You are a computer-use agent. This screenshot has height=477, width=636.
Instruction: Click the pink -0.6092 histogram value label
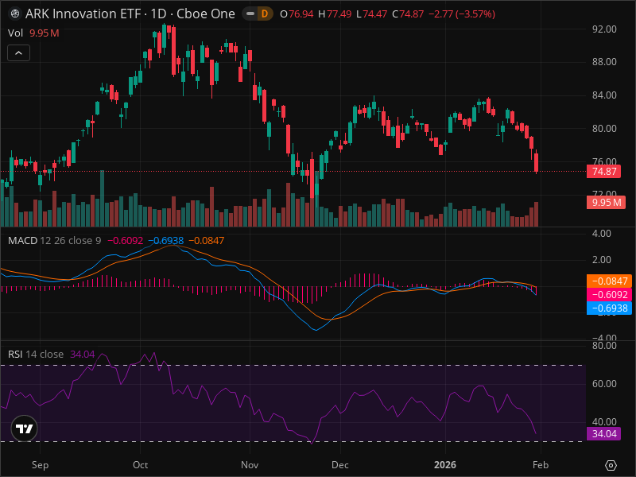(x=609, y=294)
